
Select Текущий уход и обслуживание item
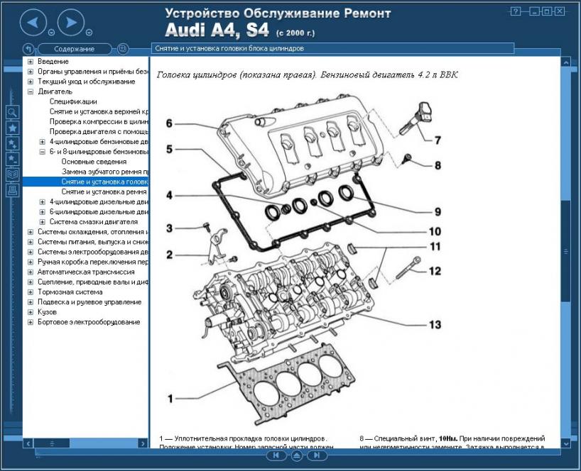click(x=87, y=82)
